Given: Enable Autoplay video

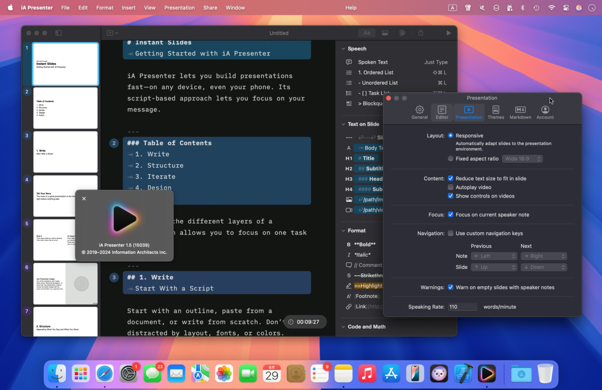Looking at the screenshot, I should tap(450, 187).
